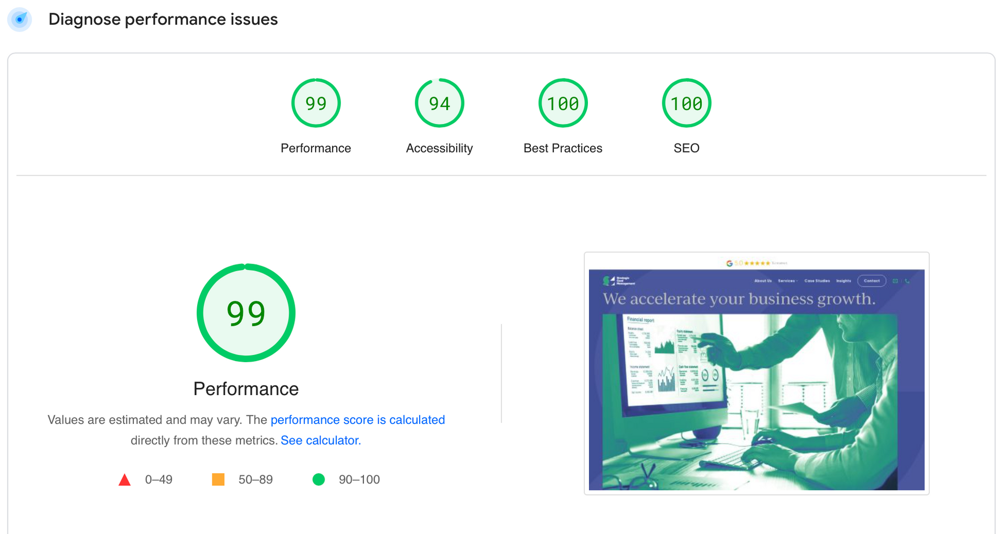Viewport: 1007px width, 534px height.
Task: Open 'performance score is calculated' link
Action: (358, 420)
